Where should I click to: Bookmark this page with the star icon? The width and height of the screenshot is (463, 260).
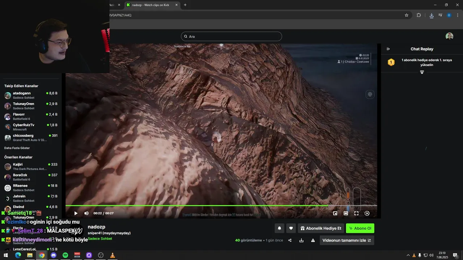click(x=407, y=15)
